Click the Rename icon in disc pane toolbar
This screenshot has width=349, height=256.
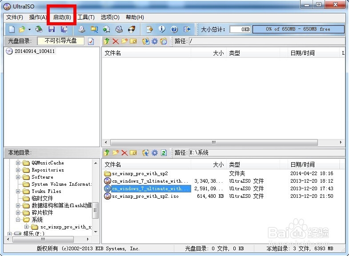[133, 41]
